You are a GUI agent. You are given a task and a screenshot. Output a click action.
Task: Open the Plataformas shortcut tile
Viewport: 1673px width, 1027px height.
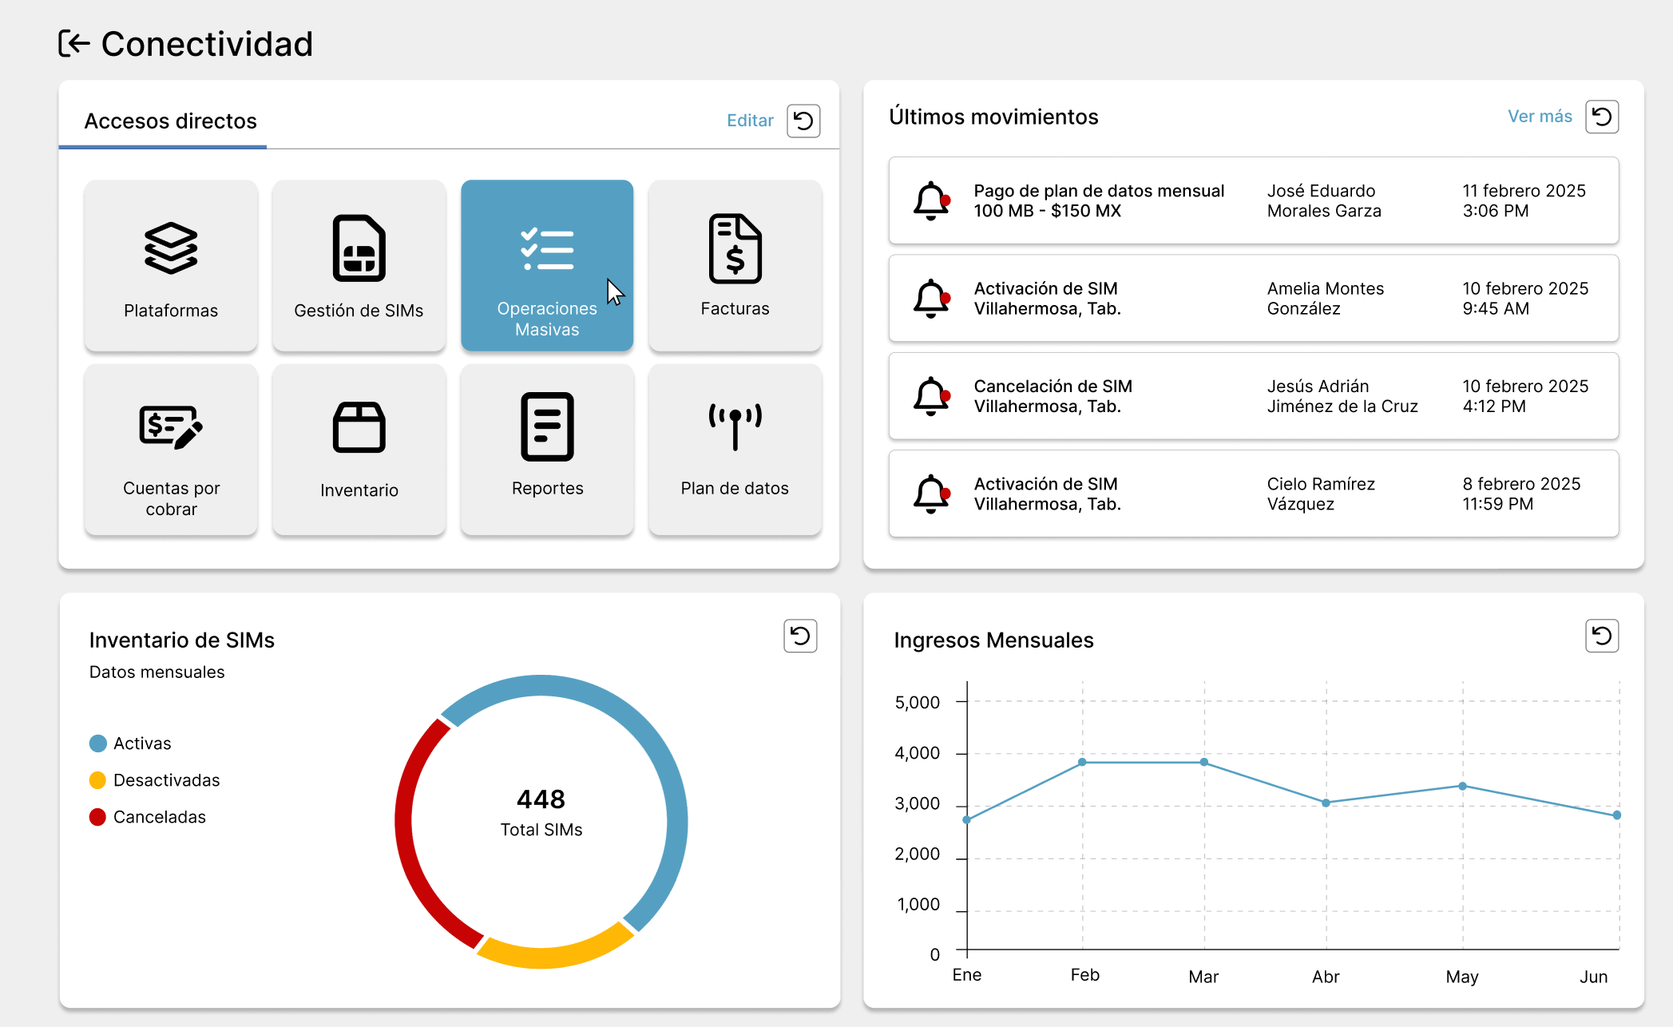(x=171, y=265)
